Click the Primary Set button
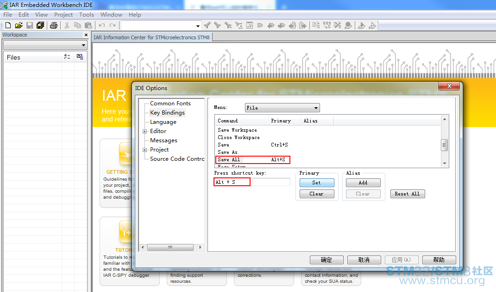The width and height of the screenshot is (496, 292). tap(317, 182)
